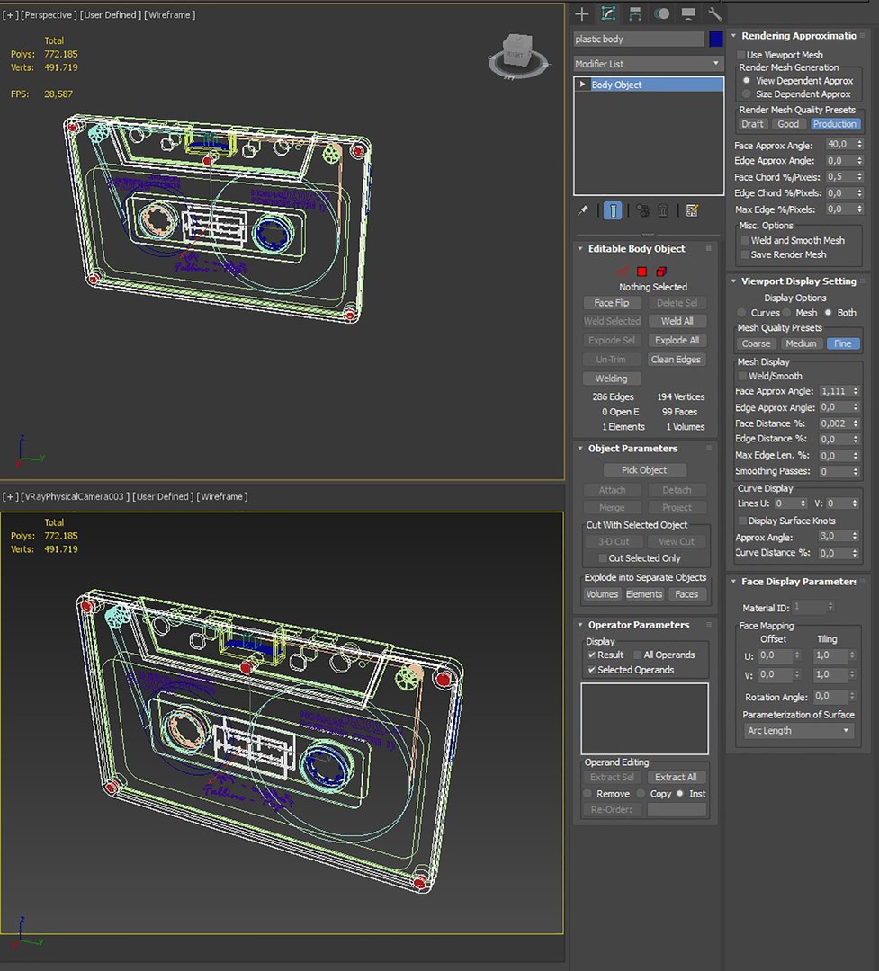Open the Utilities wrench tab

[714, 13]
